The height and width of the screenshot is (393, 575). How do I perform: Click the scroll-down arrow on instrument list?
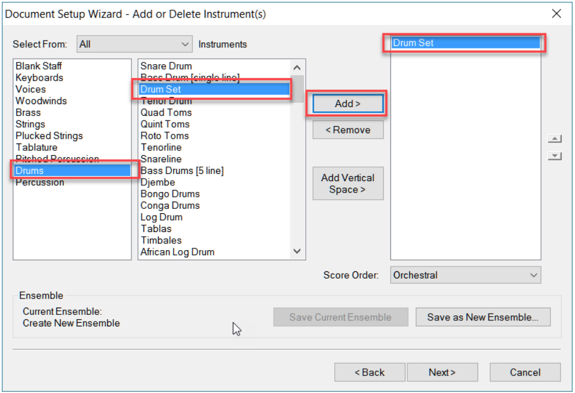pyautogui.click(x=297, y=250)
